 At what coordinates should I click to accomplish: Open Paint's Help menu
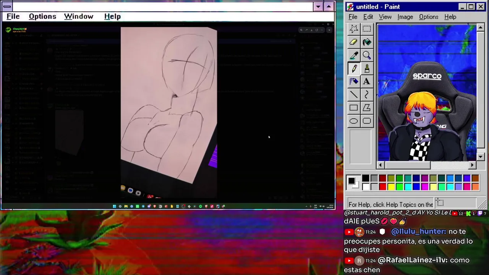click(450, 17)
